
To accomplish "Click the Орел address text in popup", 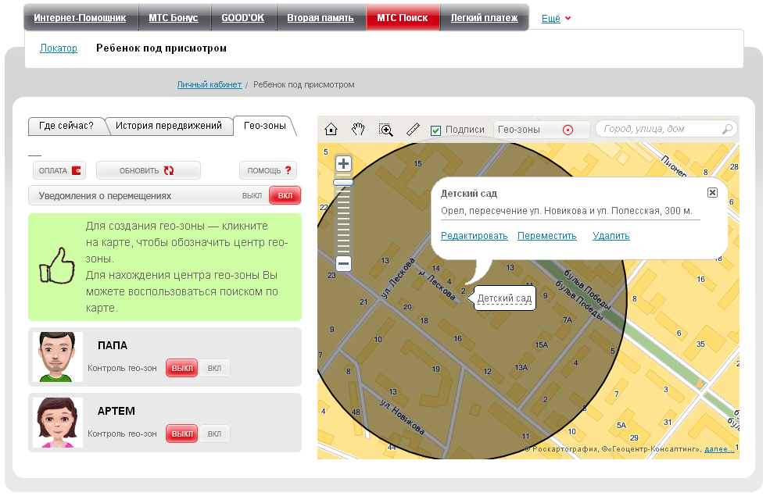I will [567, 210].
